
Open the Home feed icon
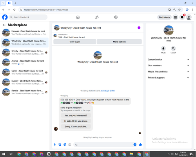78,17
